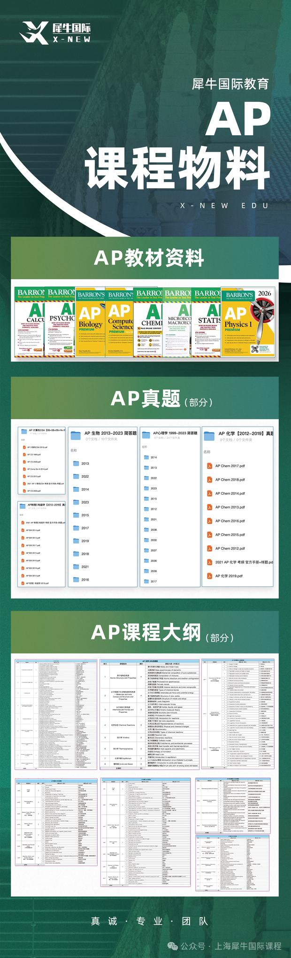This screenshot has height=958, width=291.
Task: Click AP 生物 2013-2023 简答题 folder title
Action: [x=110, y=433]
